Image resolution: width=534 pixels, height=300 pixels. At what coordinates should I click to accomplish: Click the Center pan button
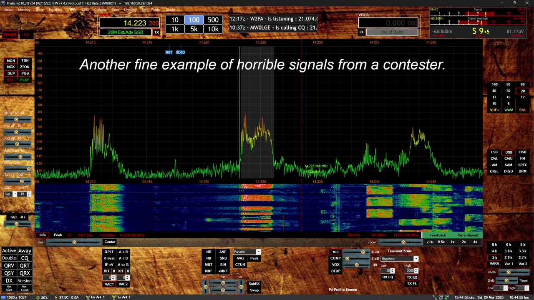(x=110, y=242)
